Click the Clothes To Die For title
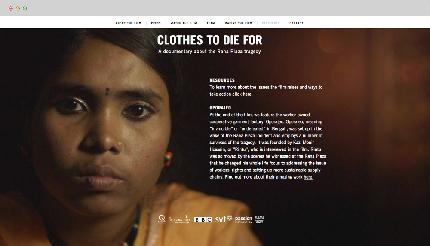Viewport: 430px width, 246px height. coord(209,40)
